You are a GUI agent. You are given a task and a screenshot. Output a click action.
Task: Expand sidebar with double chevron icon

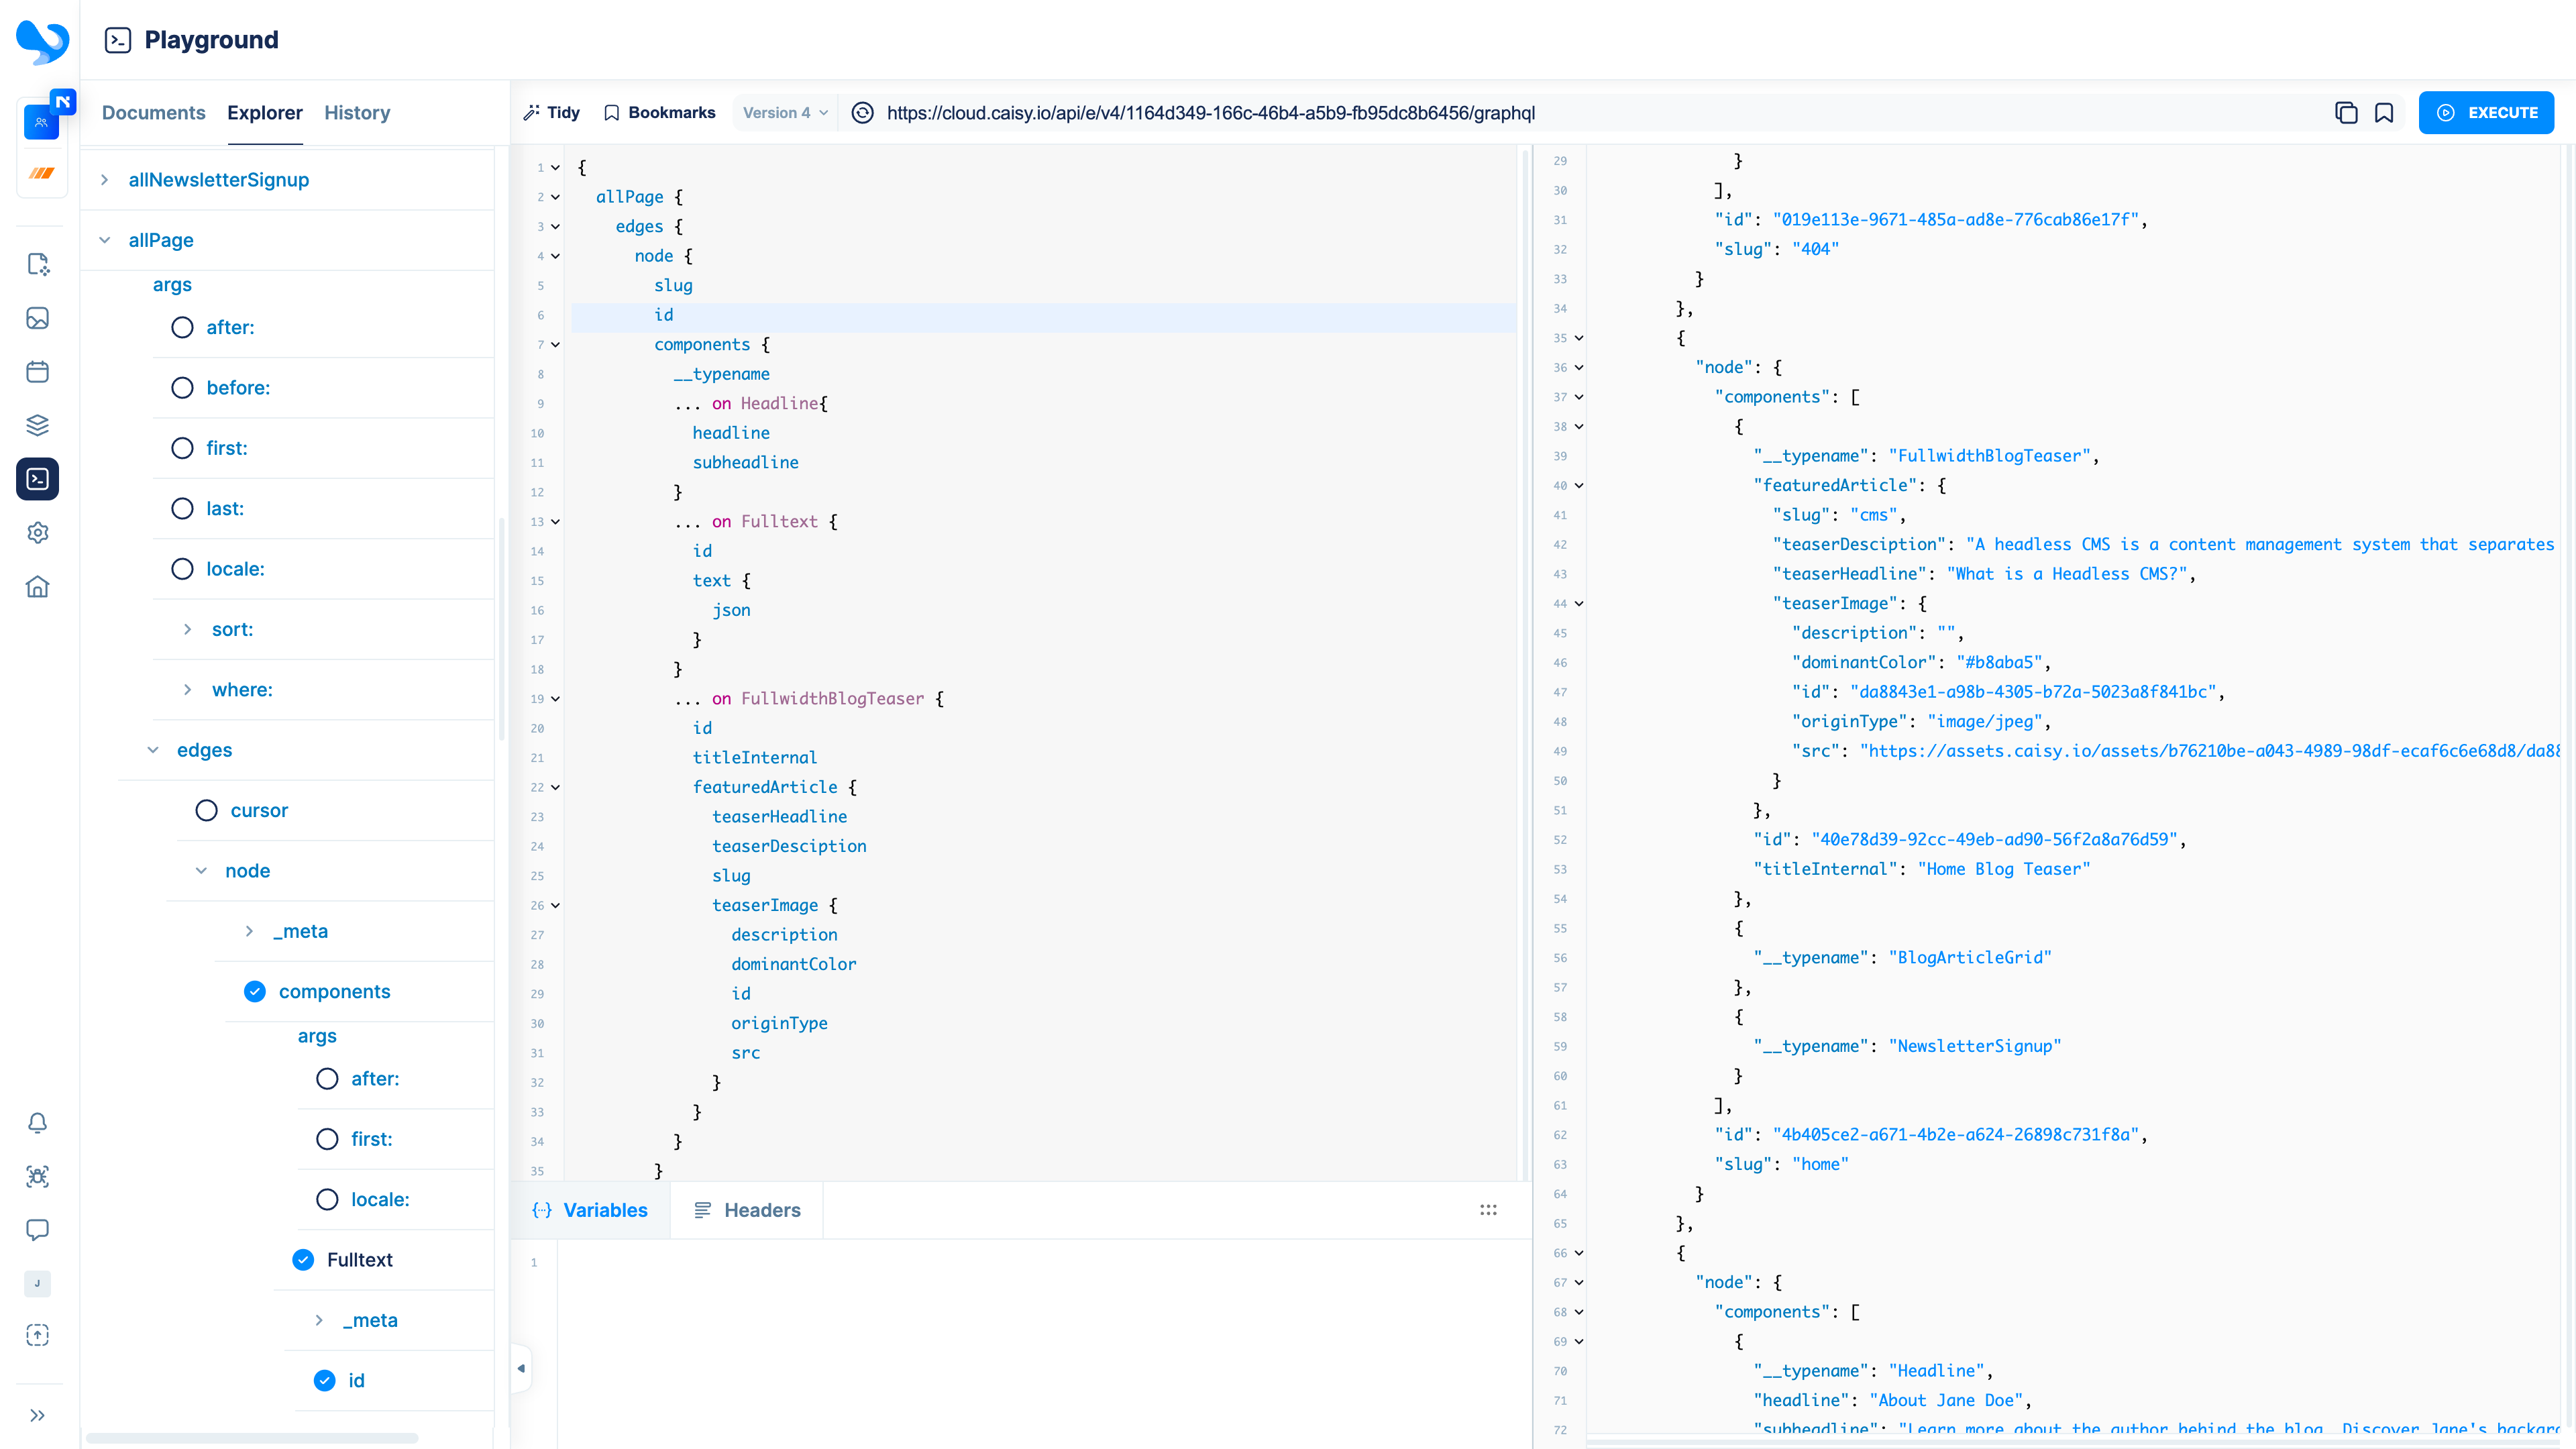point(38,1415)
